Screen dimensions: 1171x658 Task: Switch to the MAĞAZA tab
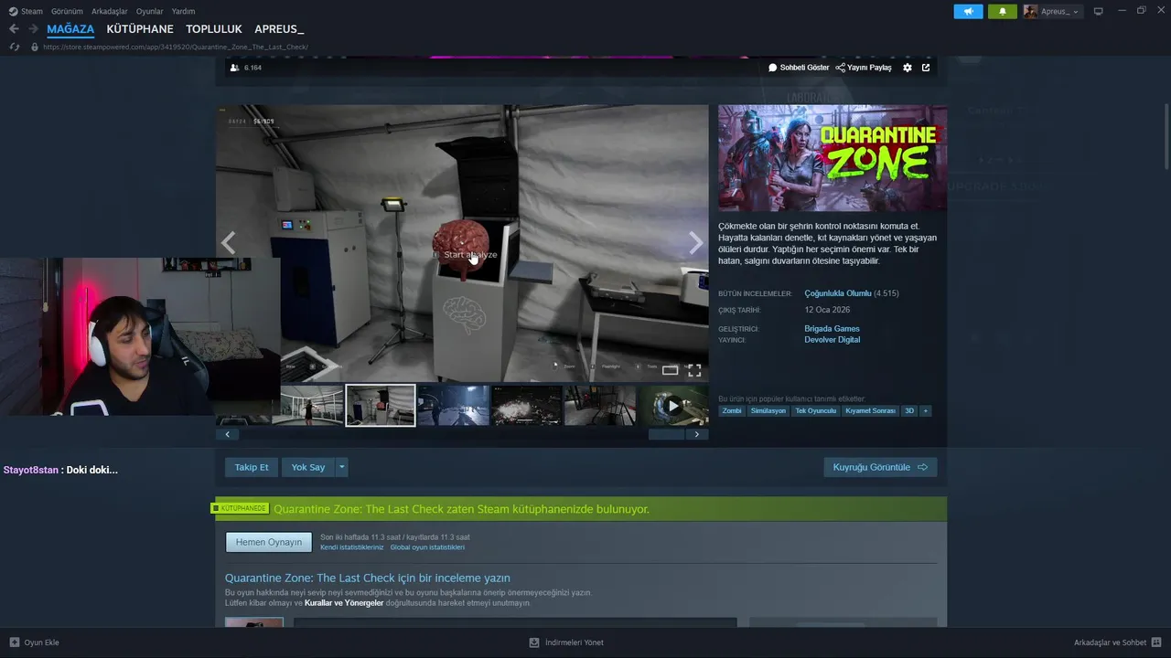click(x=70, y=29)
